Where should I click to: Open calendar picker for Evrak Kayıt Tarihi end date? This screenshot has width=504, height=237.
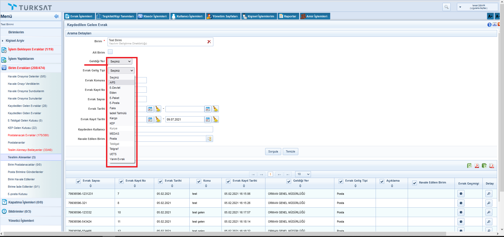208,119
